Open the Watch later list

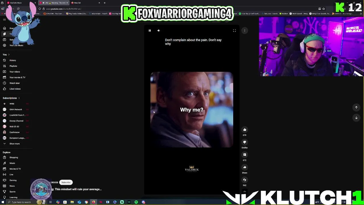pyautogui.click(x=15, y=83)
